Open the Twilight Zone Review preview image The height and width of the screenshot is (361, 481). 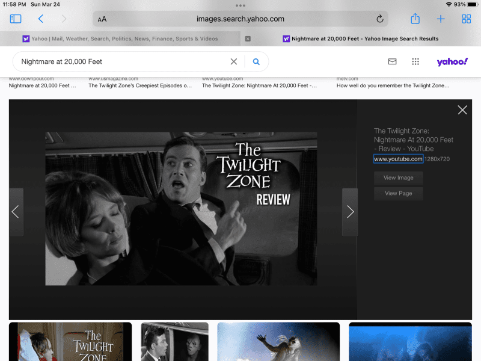coord(182,209)
